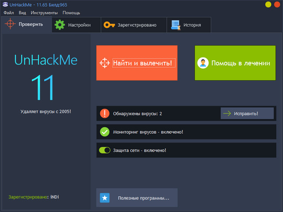Click the blue star icon

pyautogui.click(x=105, y=198)
